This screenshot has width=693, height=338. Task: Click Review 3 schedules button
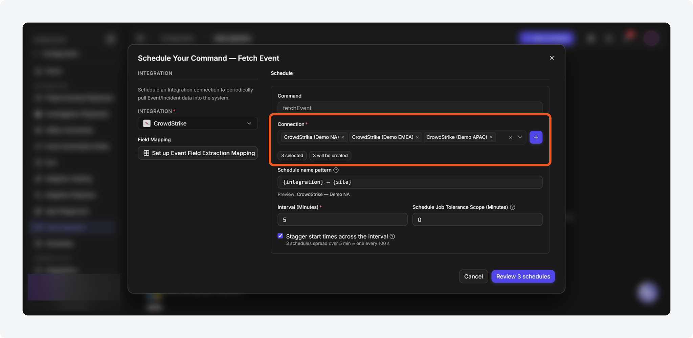pyautogui.click(x=523, y=276)
